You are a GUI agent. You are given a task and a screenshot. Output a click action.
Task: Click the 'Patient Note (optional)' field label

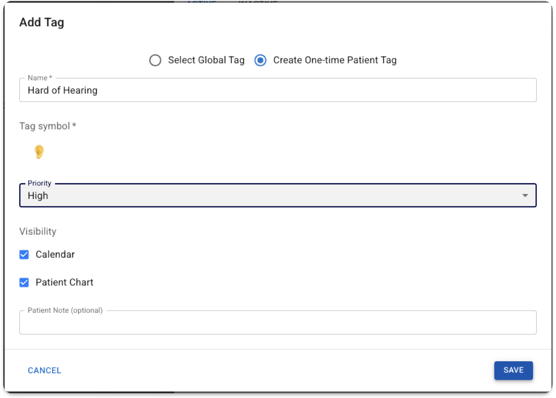pyautogui.click(x=65, y=310)
